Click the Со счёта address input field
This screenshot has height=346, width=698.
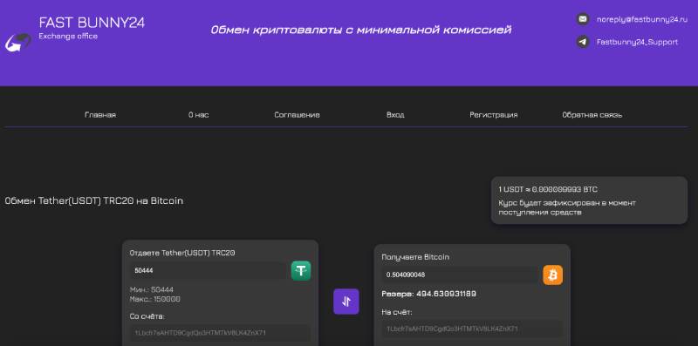(220, 333)
